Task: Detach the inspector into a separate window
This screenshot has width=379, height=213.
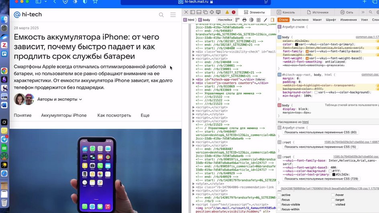Action: 205,12
